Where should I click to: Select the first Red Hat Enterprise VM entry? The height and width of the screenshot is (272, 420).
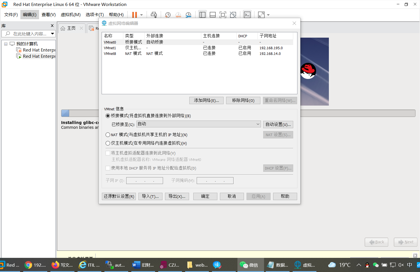tap(36, 50)
